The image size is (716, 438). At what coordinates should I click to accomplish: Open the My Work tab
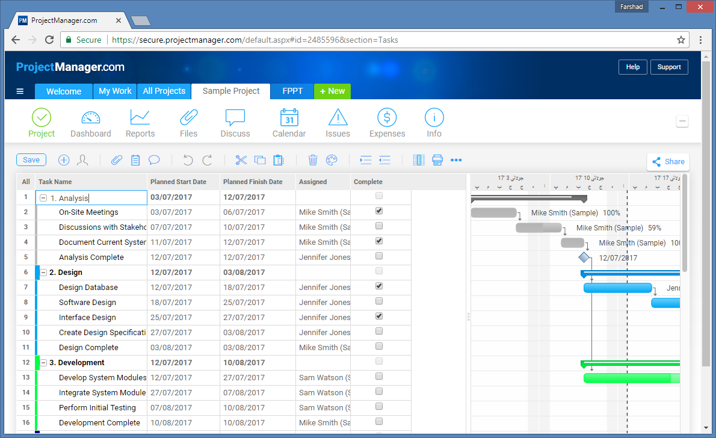[x=115, y=91]
